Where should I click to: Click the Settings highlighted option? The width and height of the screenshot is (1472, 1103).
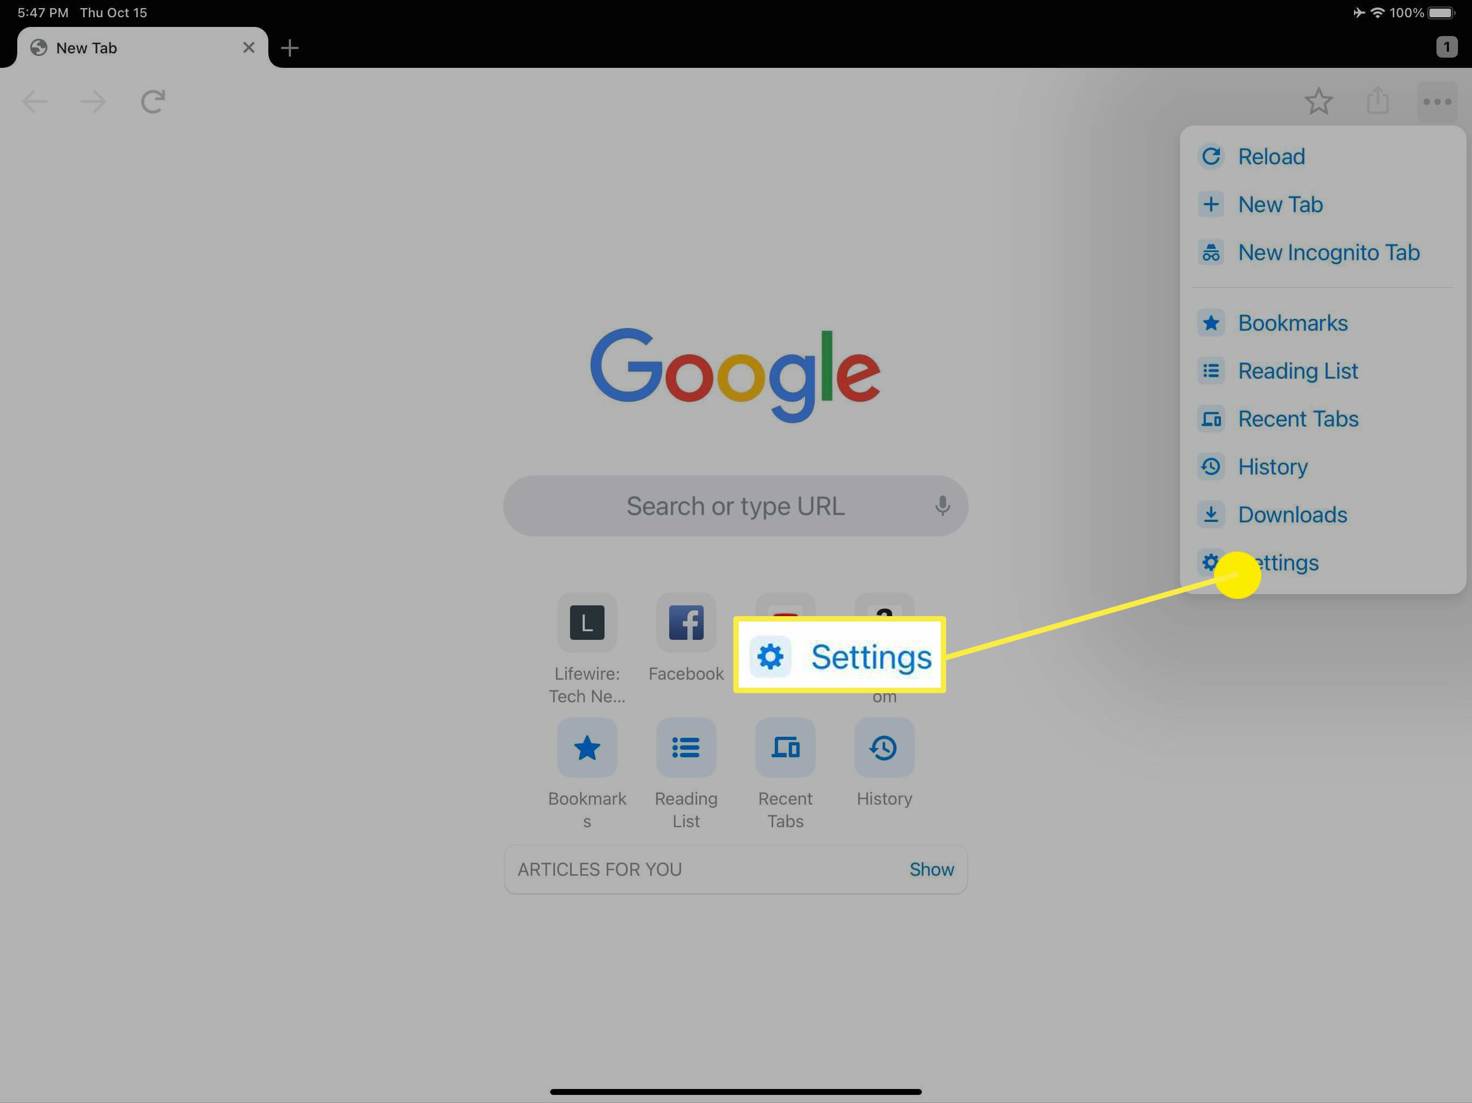(1277, 562)
